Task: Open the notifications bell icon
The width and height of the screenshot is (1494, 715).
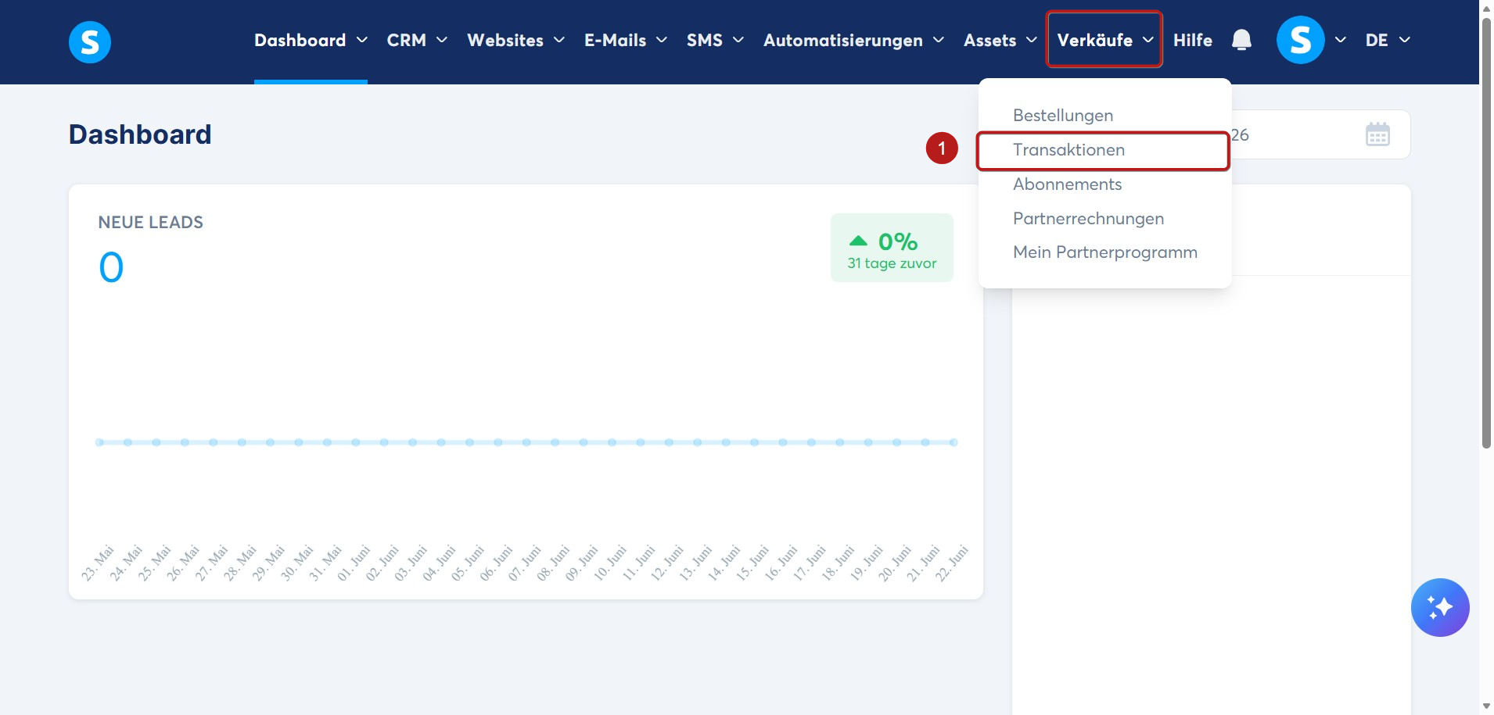Action: coord(1241,40)
